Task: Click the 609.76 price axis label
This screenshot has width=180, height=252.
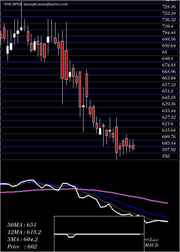Action: click(x=169, y=136)
